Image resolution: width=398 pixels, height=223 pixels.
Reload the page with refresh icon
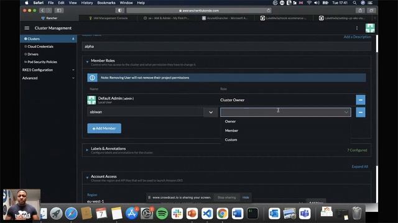tap(268, 11)
